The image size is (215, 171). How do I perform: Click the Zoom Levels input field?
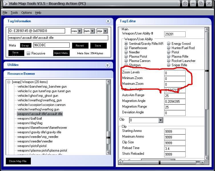(x=175, y=73)
